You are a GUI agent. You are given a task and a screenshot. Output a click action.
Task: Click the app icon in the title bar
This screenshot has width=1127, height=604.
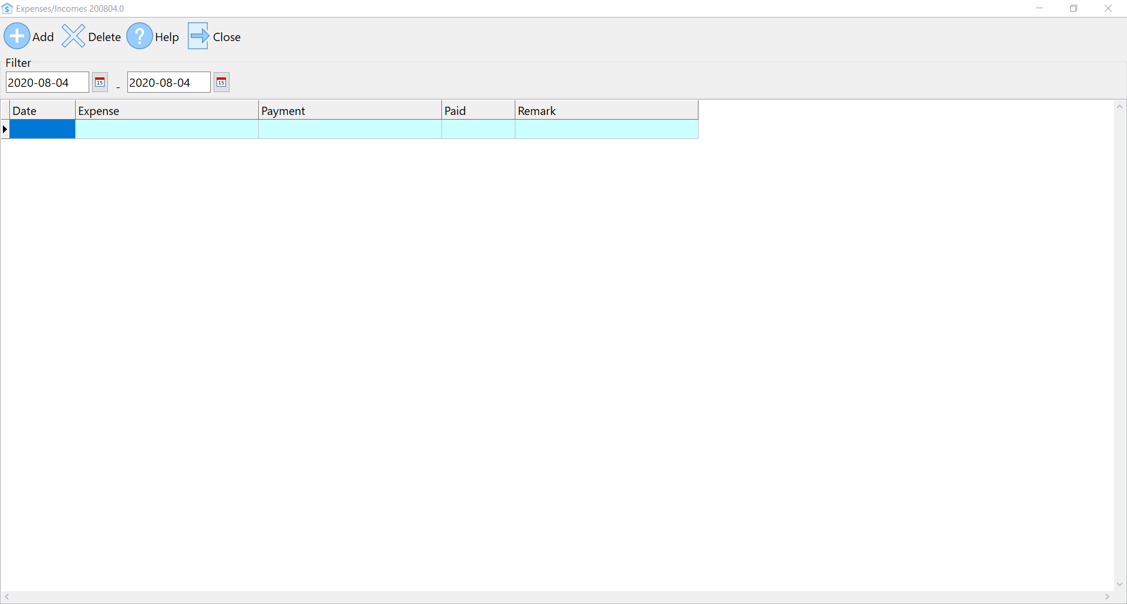click(7, 9)
